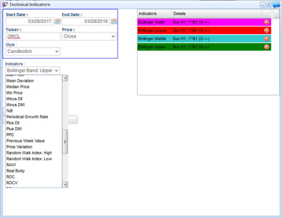This screenshot has width=282, height=218.
Task: Choose Periodical Growth Rate from the list
Action: pos(27,117)
